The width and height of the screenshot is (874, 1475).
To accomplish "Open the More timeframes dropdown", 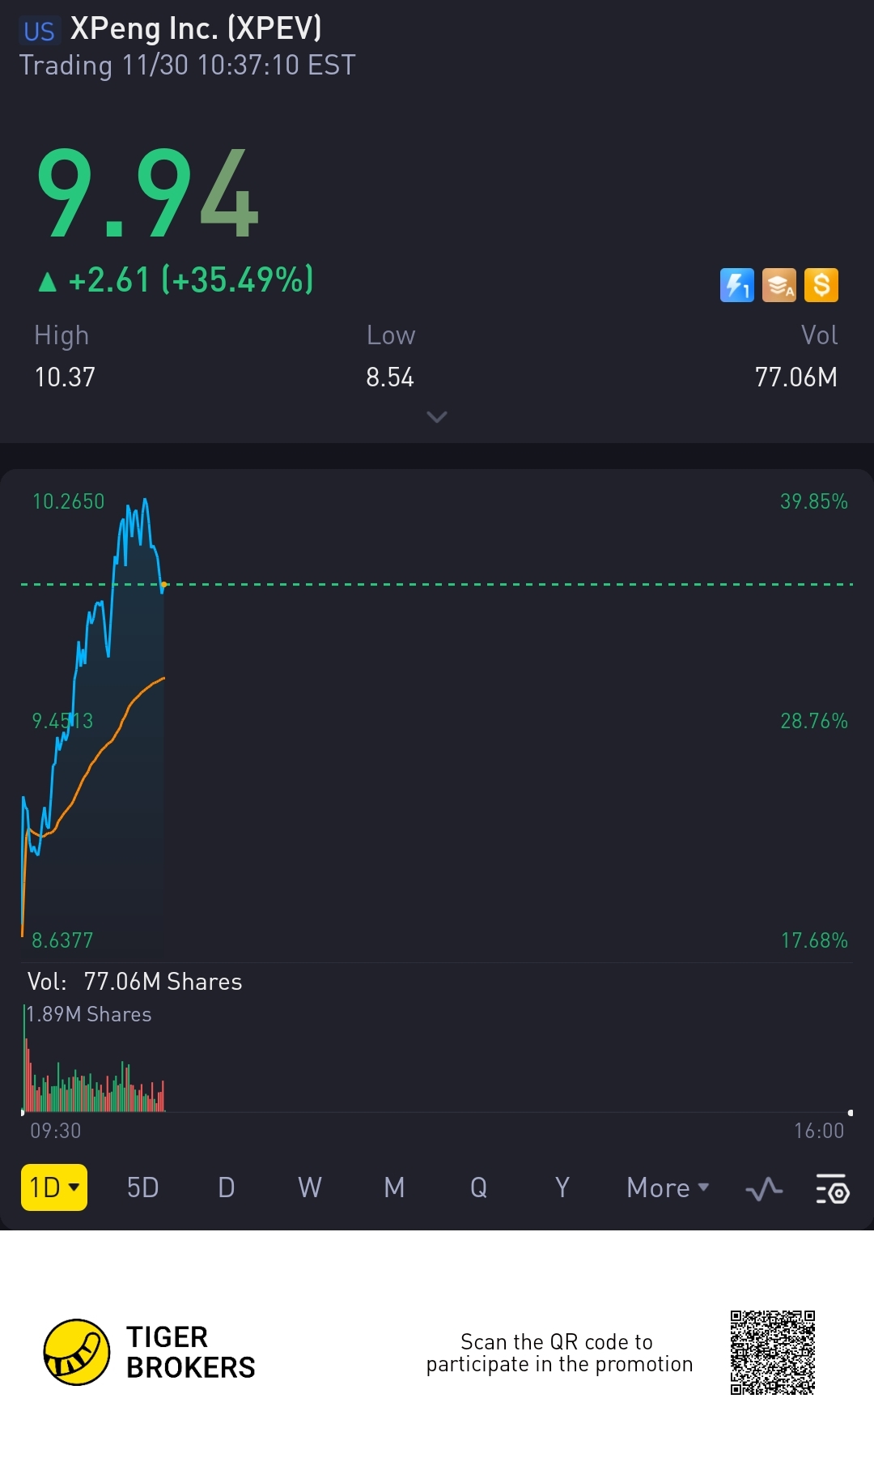I will point(668,1187).
